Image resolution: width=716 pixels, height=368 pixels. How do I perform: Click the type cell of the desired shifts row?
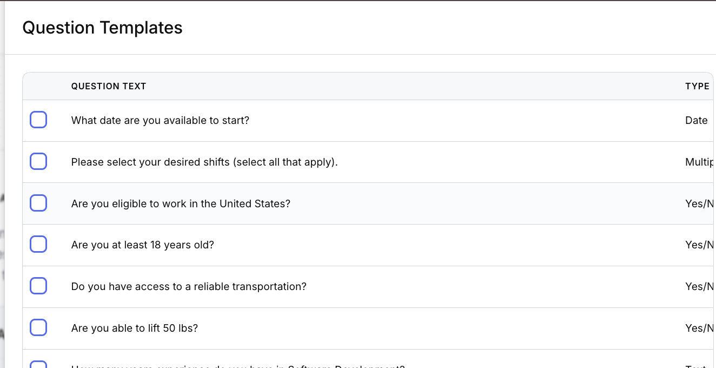pyautogui.click(x=699, y=162)
